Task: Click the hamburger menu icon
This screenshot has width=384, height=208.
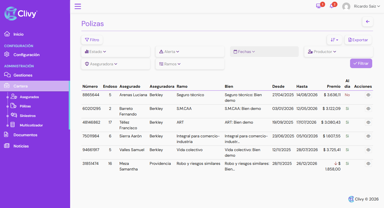Action: click(x=78, y=6)
